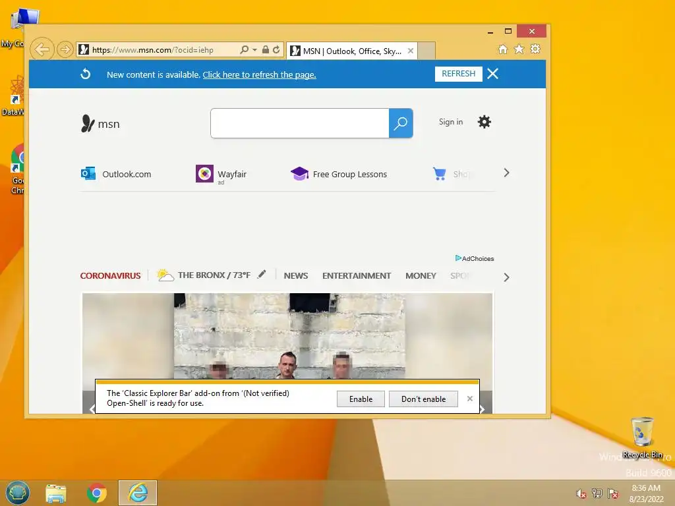Open File Explorer from taskbar
Viewport: 675px width, 506px height.
click(56, 493)
